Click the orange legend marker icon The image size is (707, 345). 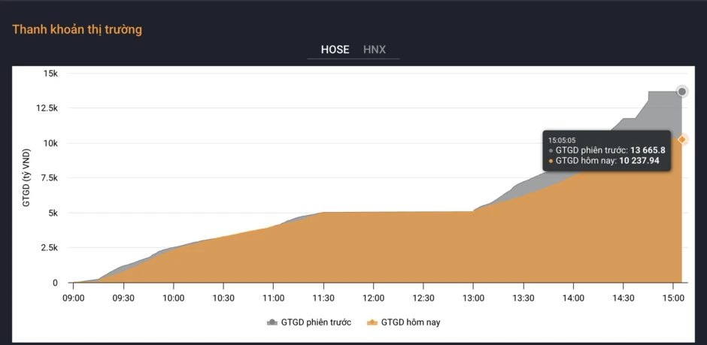[372, 322]
